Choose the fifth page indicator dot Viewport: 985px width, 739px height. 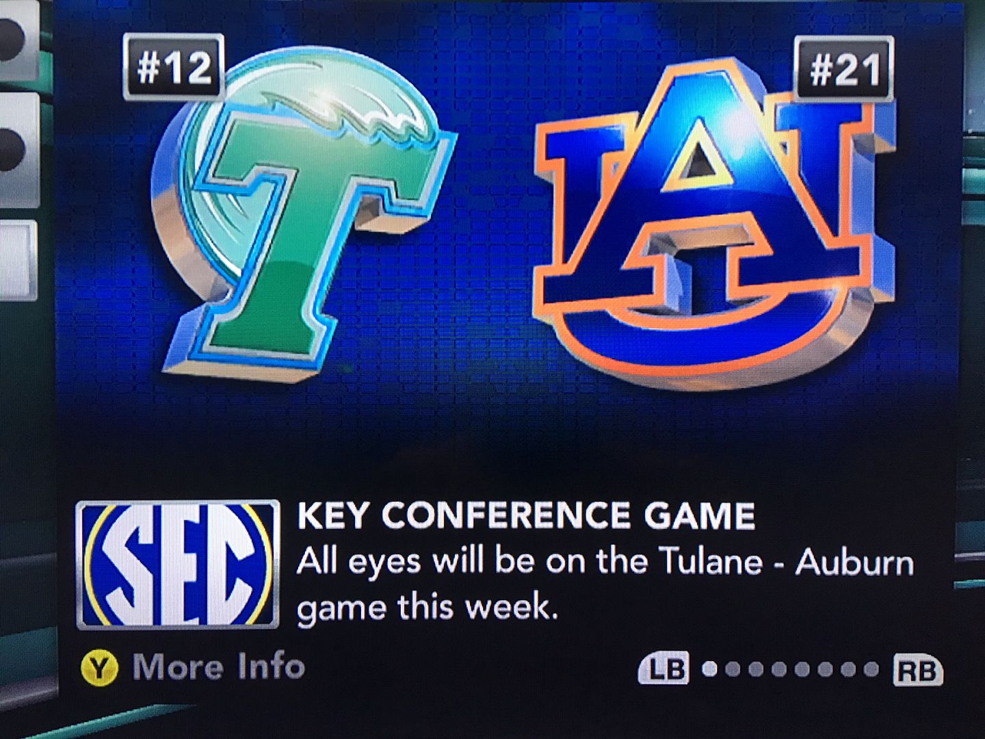point(802,669)
